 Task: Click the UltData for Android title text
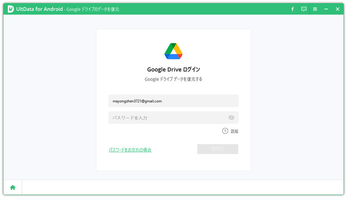(x=39, y=9)
